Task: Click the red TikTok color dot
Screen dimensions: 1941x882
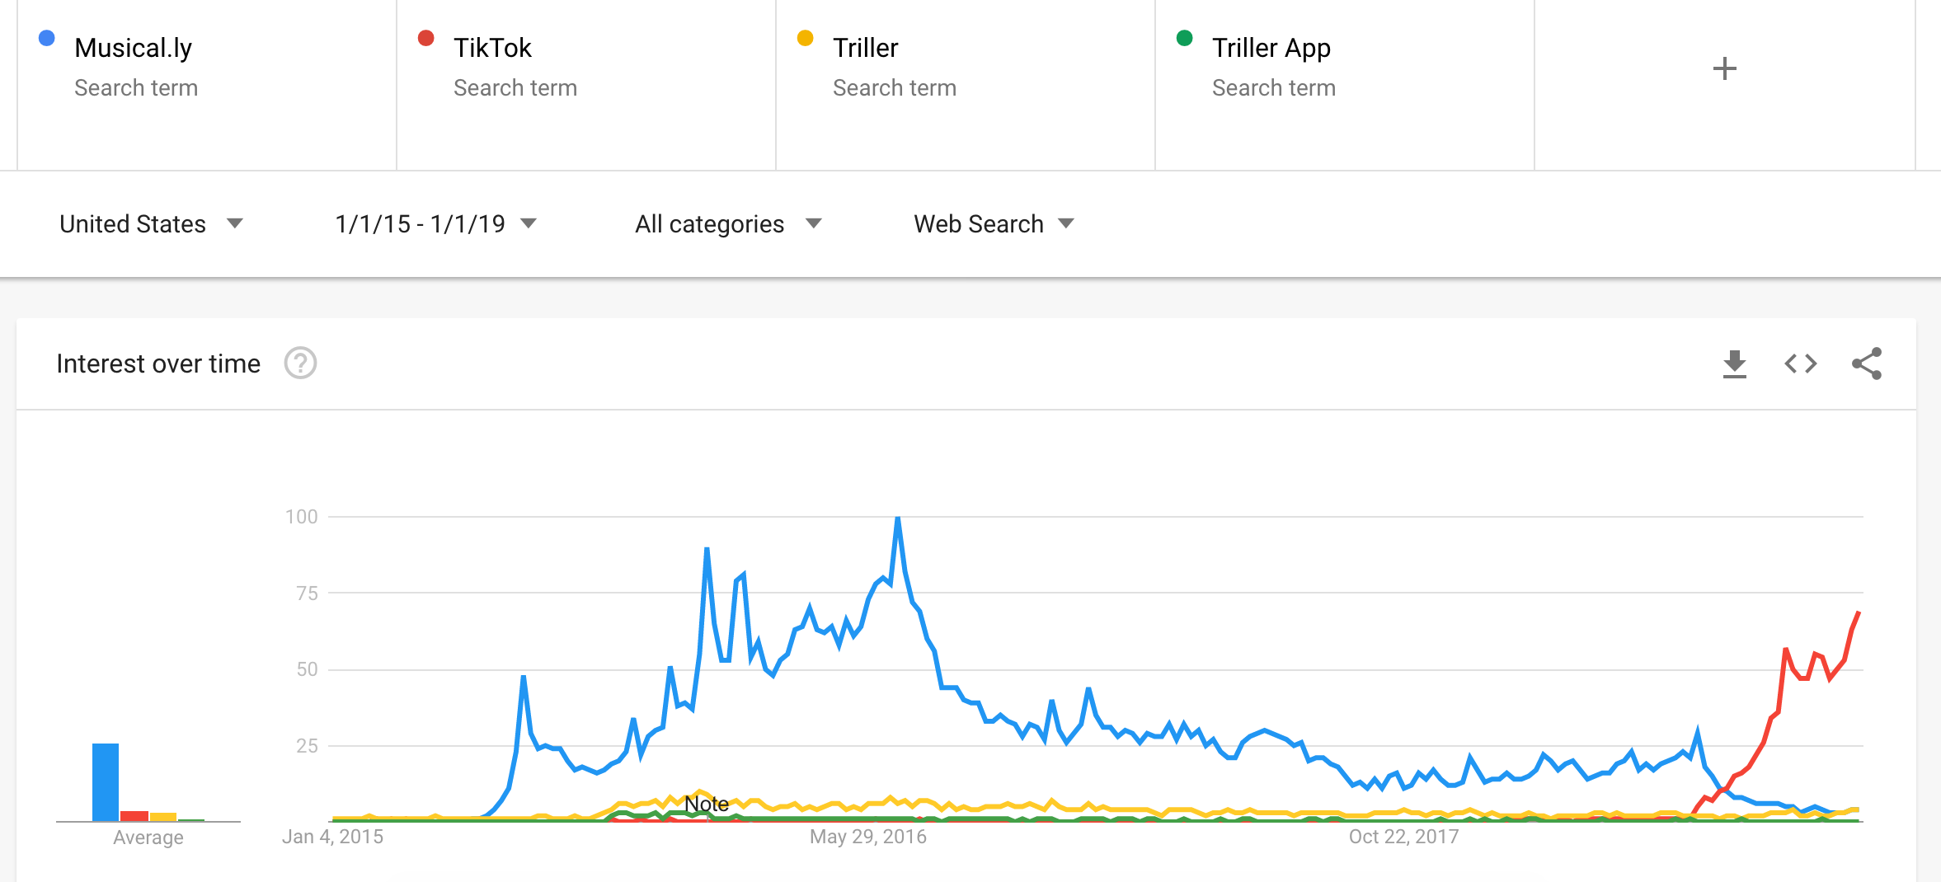Action: (x=426, y=38)
